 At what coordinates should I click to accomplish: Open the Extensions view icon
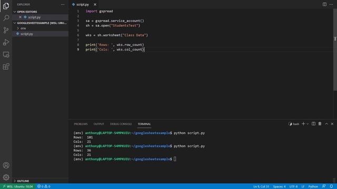pos(6,67)
